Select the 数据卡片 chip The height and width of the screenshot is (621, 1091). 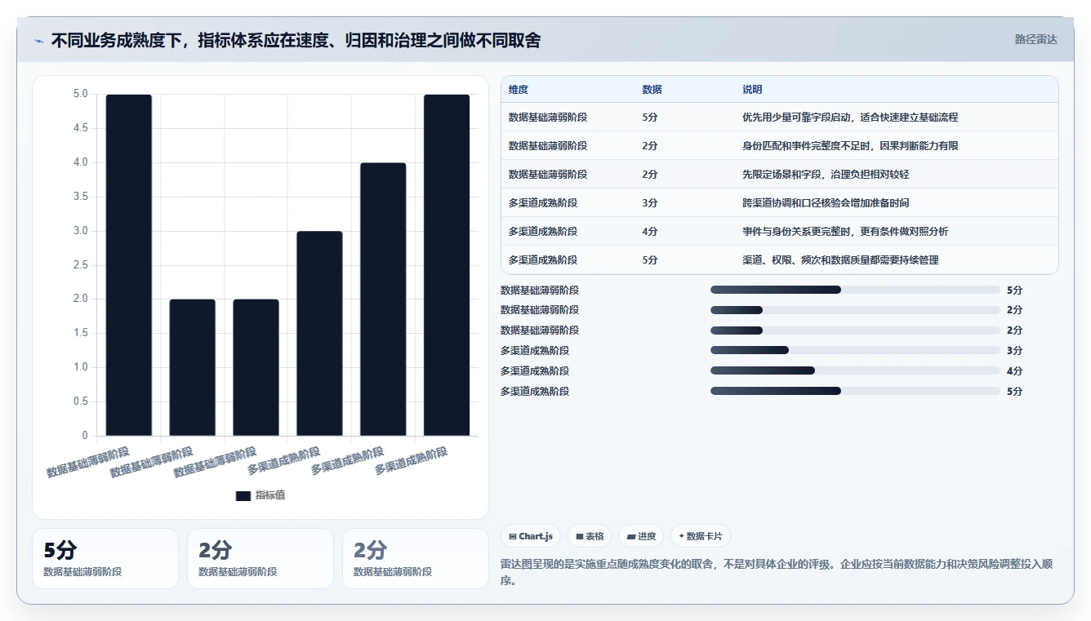point(701,536)
